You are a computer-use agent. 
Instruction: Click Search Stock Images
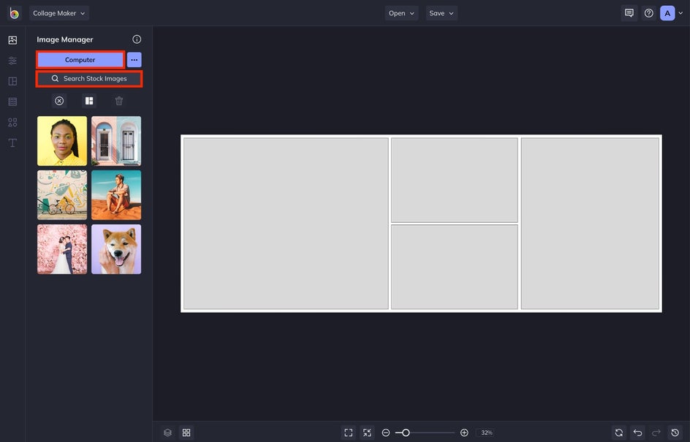(89, 78)
